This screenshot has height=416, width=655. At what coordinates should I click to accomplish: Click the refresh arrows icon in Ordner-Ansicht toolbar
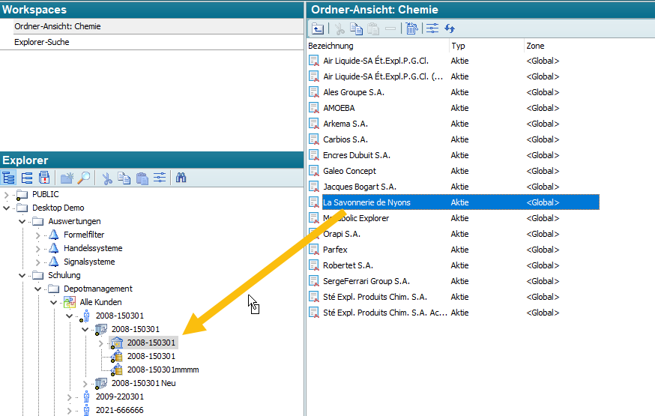click(450, 28)
